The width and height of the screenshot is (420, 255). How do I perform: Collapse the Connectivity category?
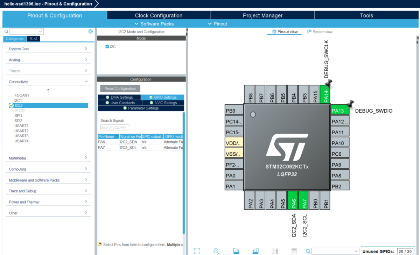[x=48, y=82]
